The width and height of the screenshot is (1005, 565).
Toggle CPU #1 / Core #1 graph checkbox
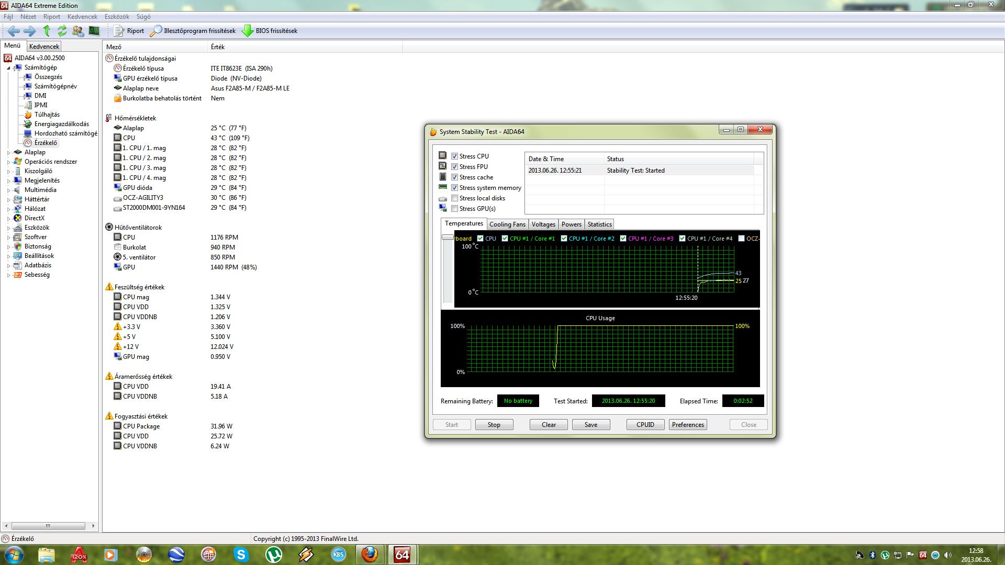[505, 239]
